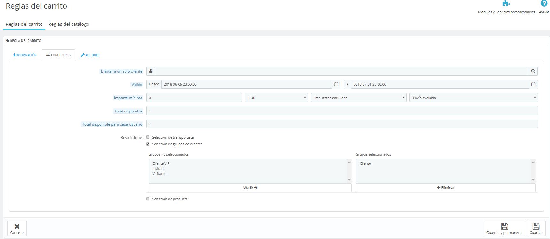This screenshot has height=239, width=550.
Task: Click in the Limitar a un solo cliente field
Action: (x=342, y=71)
